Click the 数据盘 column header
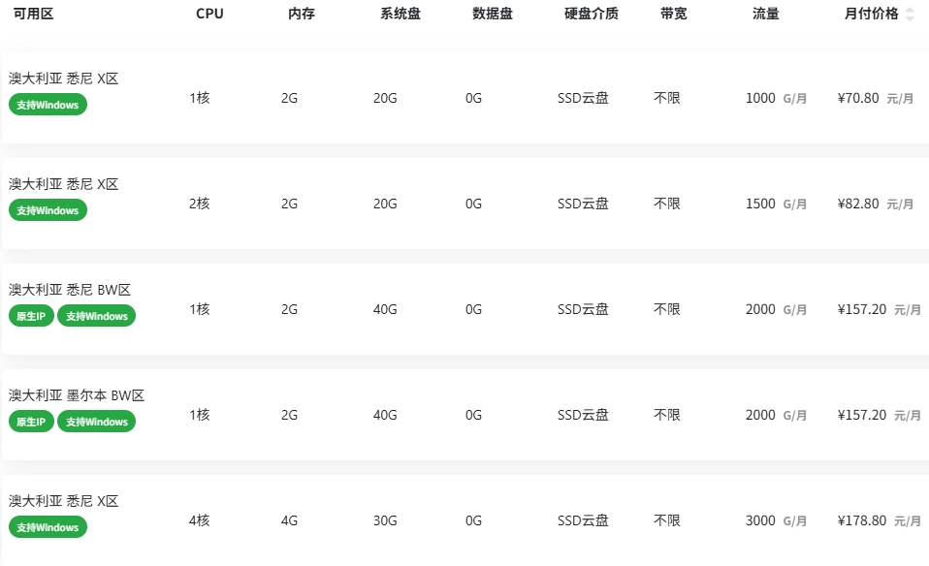The width and height of the screenshot is (929, 566). (493, 15)
